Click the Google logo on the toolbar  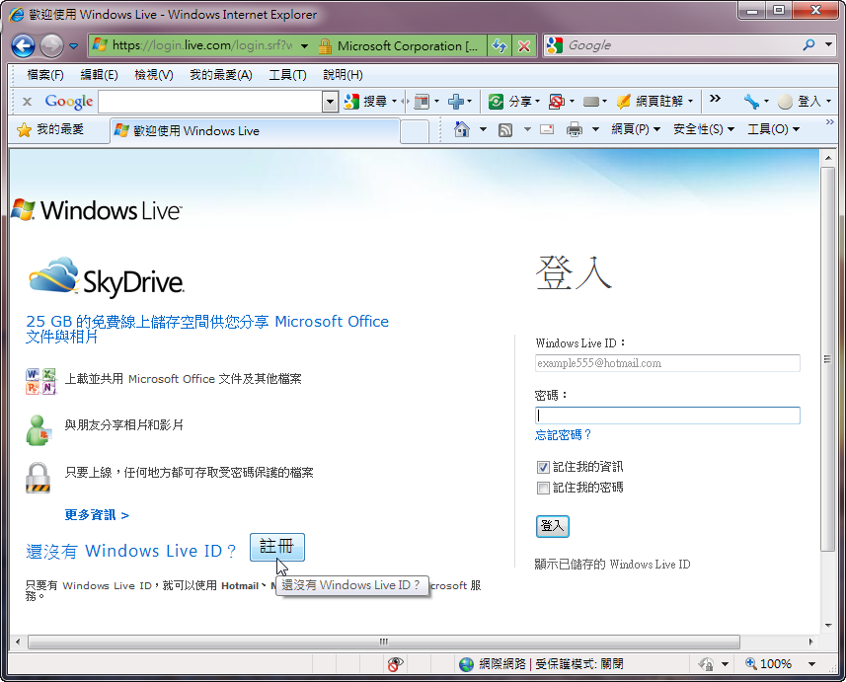point(69,101)
